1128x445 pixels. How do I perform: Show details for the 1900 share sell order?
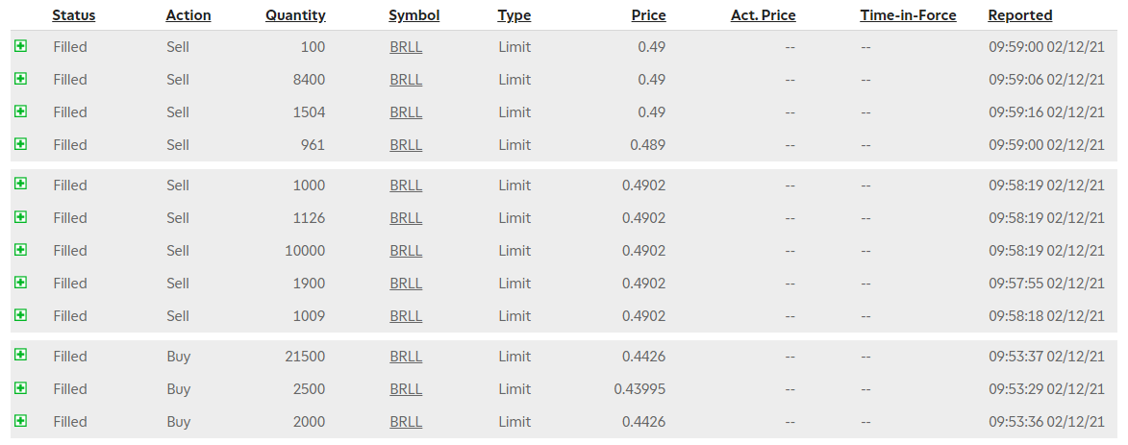pos(20,283)
